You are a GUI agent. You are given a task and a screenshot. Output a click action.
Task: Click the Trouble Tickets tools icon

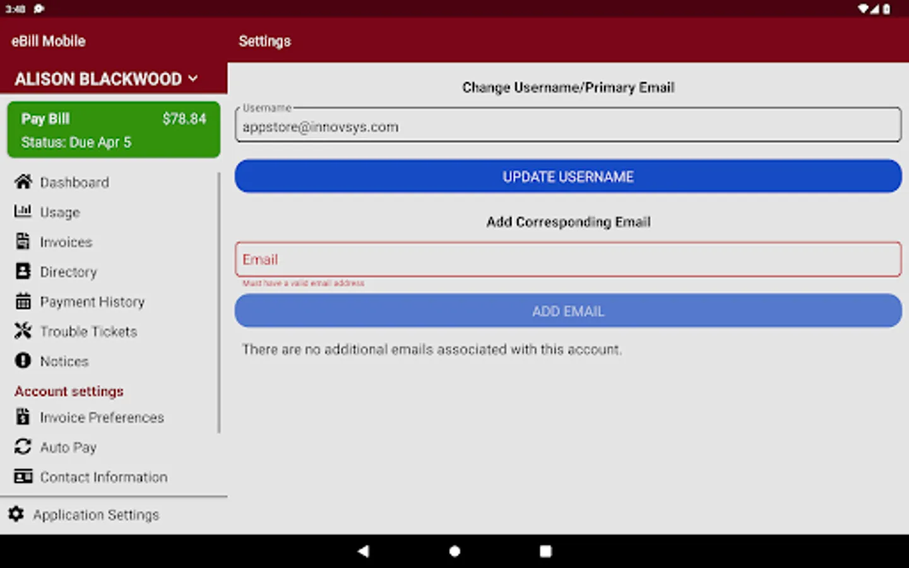pyautogui.click(x=23, y=331)
